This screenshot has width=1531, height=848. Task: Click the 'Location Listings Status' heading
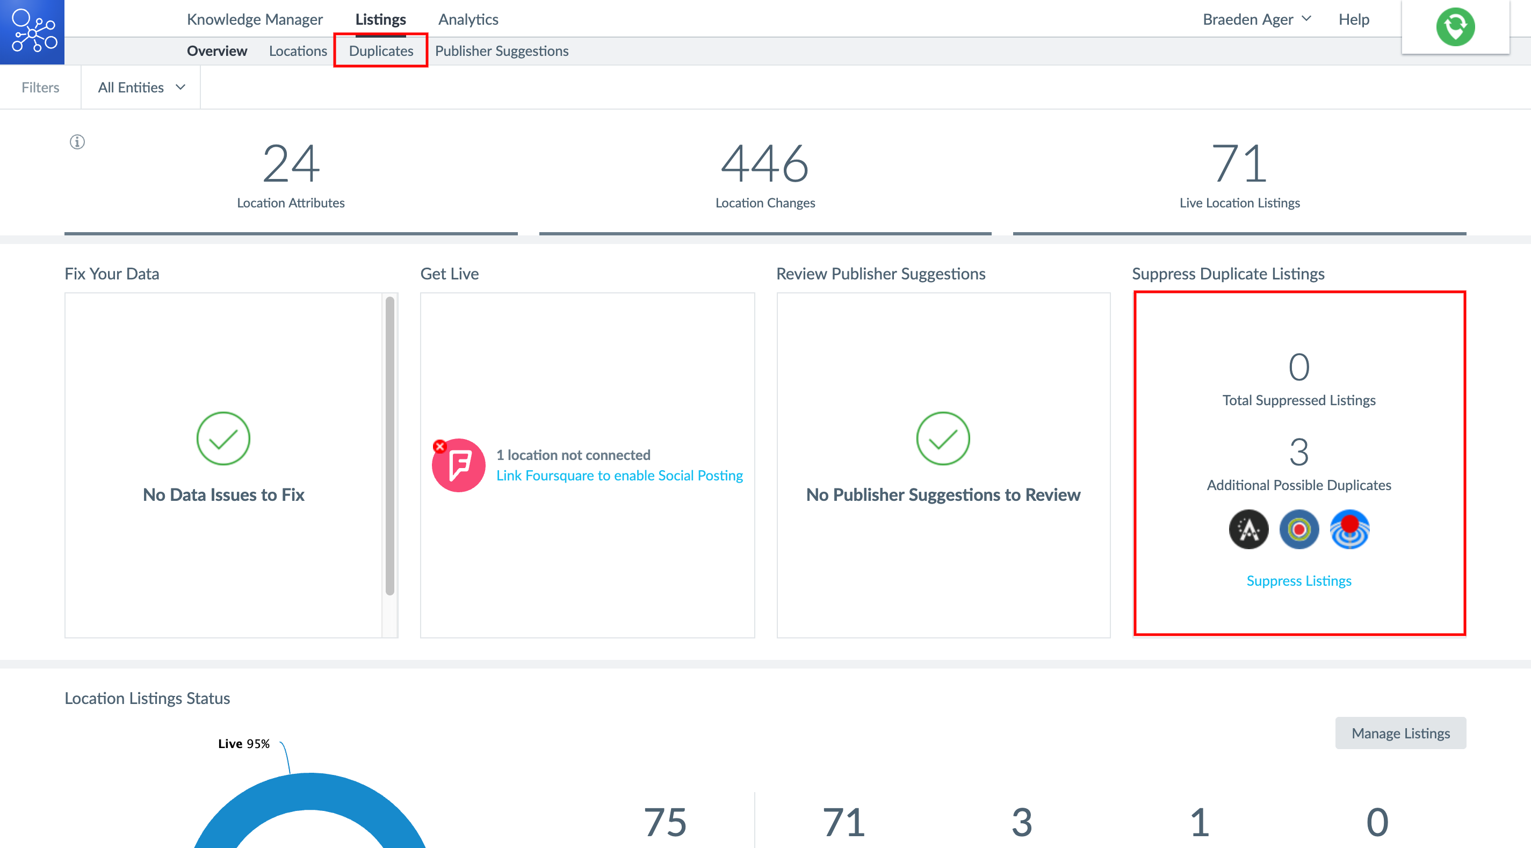pos(147,698)
